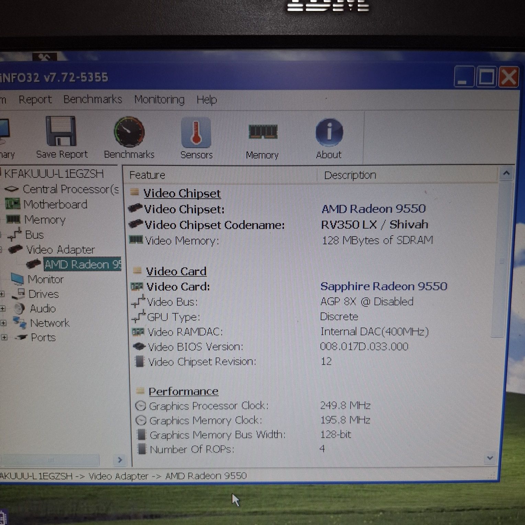
Task: Click the Memory module toolbar icon
Action: [x=263, y=132]
